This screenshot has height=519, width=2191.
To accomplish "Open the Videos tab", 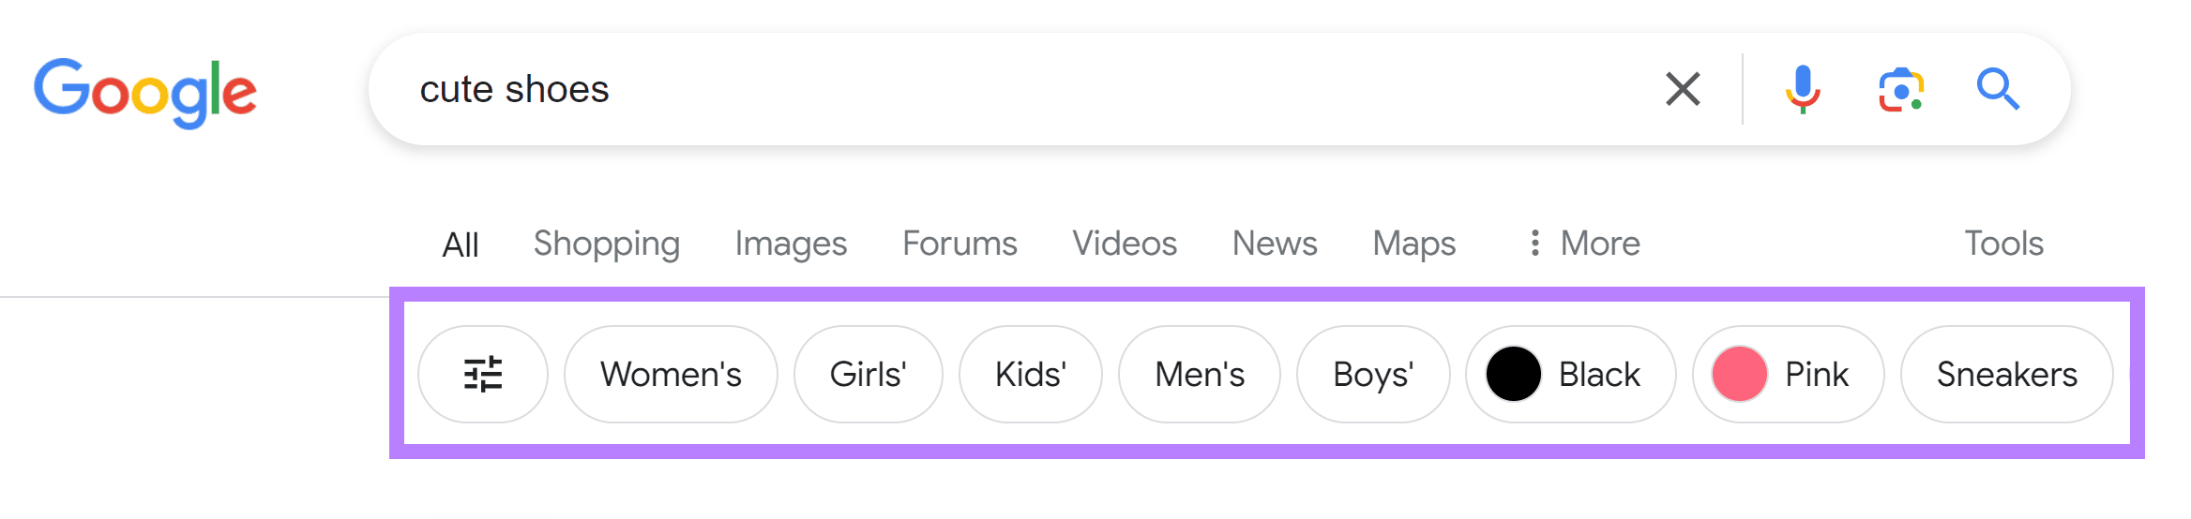I will click(x=1125, y=244).
